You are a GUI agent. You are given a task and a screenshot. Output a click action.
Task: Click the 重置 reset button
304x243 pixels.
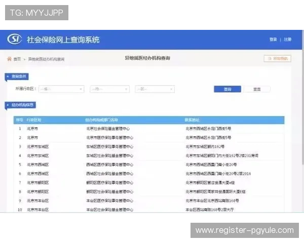point(257,89)
